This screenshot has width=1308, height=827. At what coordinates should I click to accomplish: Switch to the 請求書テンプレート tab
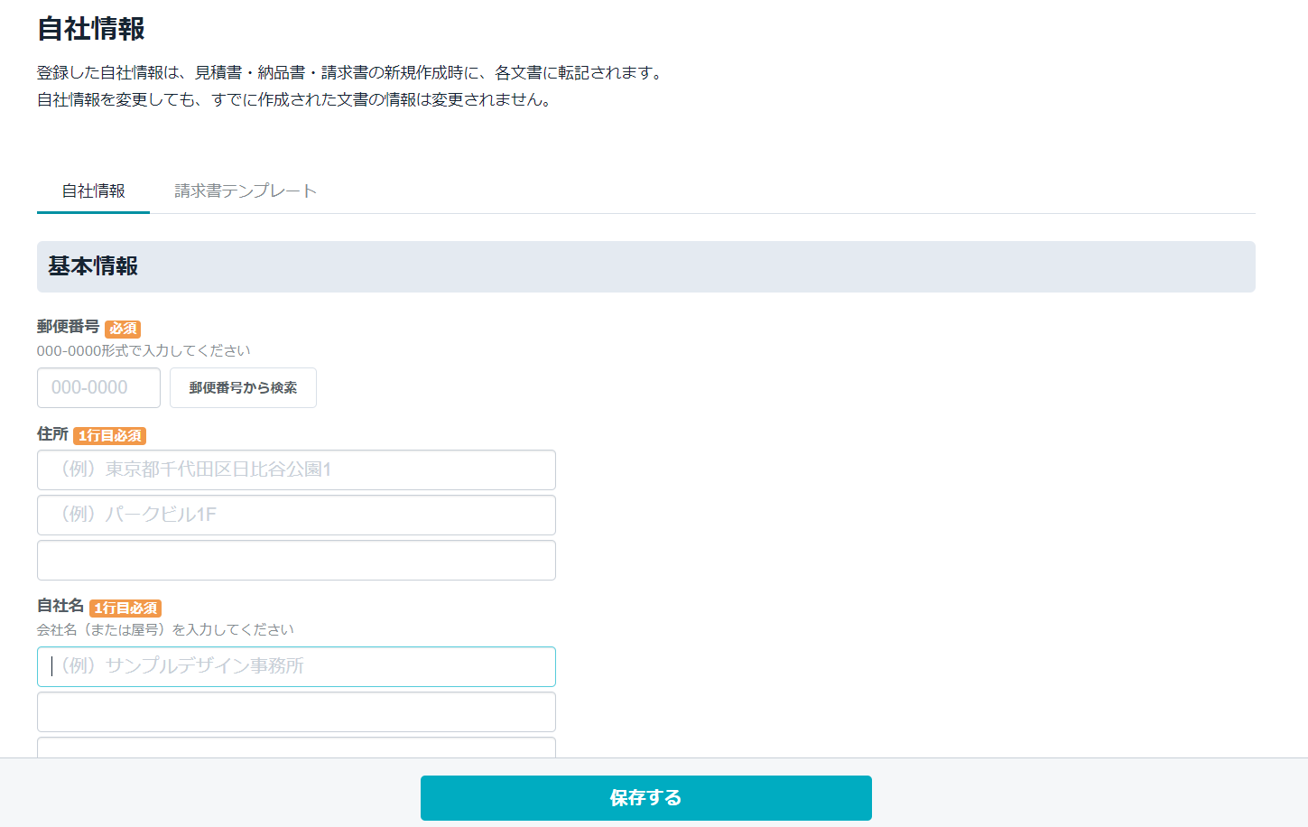point(246,190)
